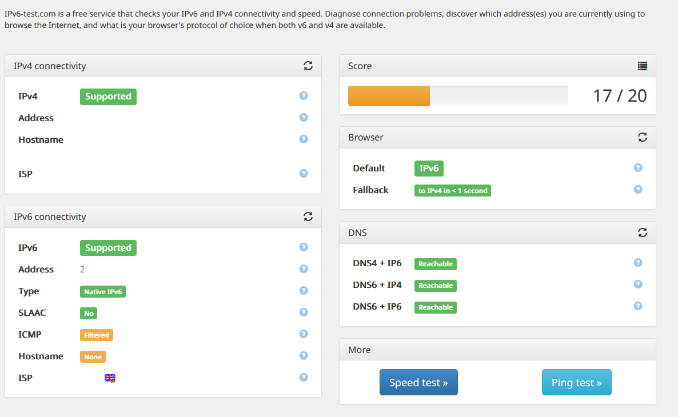678x417 pixels.
Task: Show help for browser Fallback row
Action: click(x=638, y=190)
